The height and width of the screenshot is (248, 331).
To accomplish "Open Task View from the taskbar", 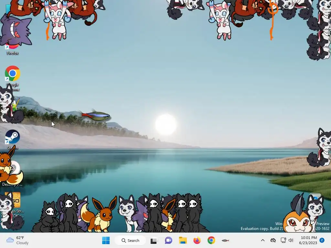I will 154,241.
